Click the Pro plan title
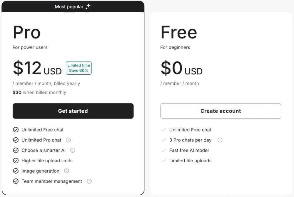294x197 pixels. pos(26,32)
